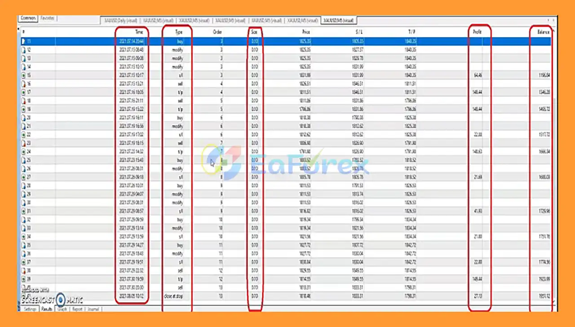This screenshot has width=575, height=327.
Task: Sort results by the Time column header
Action: tap(139, 32)
